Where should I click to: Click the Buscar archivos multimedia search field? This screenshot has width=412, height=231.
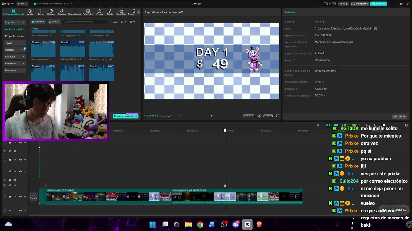(x=86, y=22)
